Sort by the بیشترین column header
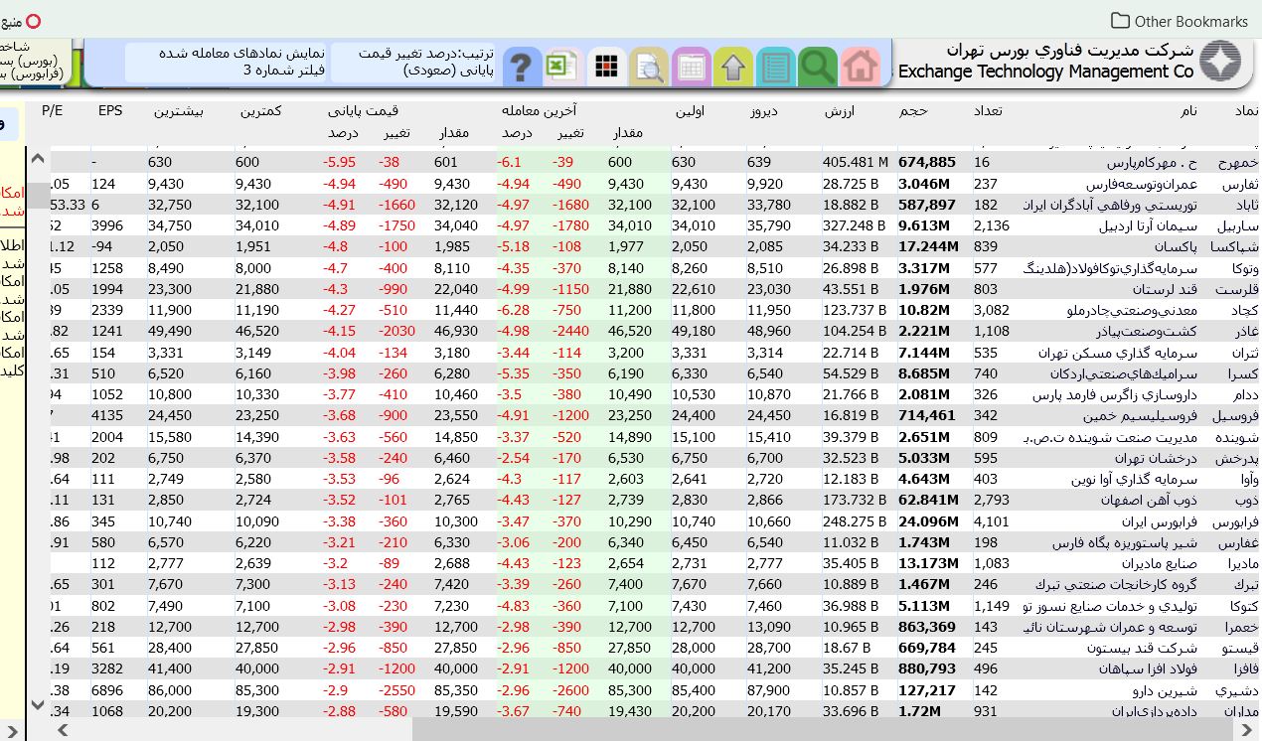 (179, 111)
